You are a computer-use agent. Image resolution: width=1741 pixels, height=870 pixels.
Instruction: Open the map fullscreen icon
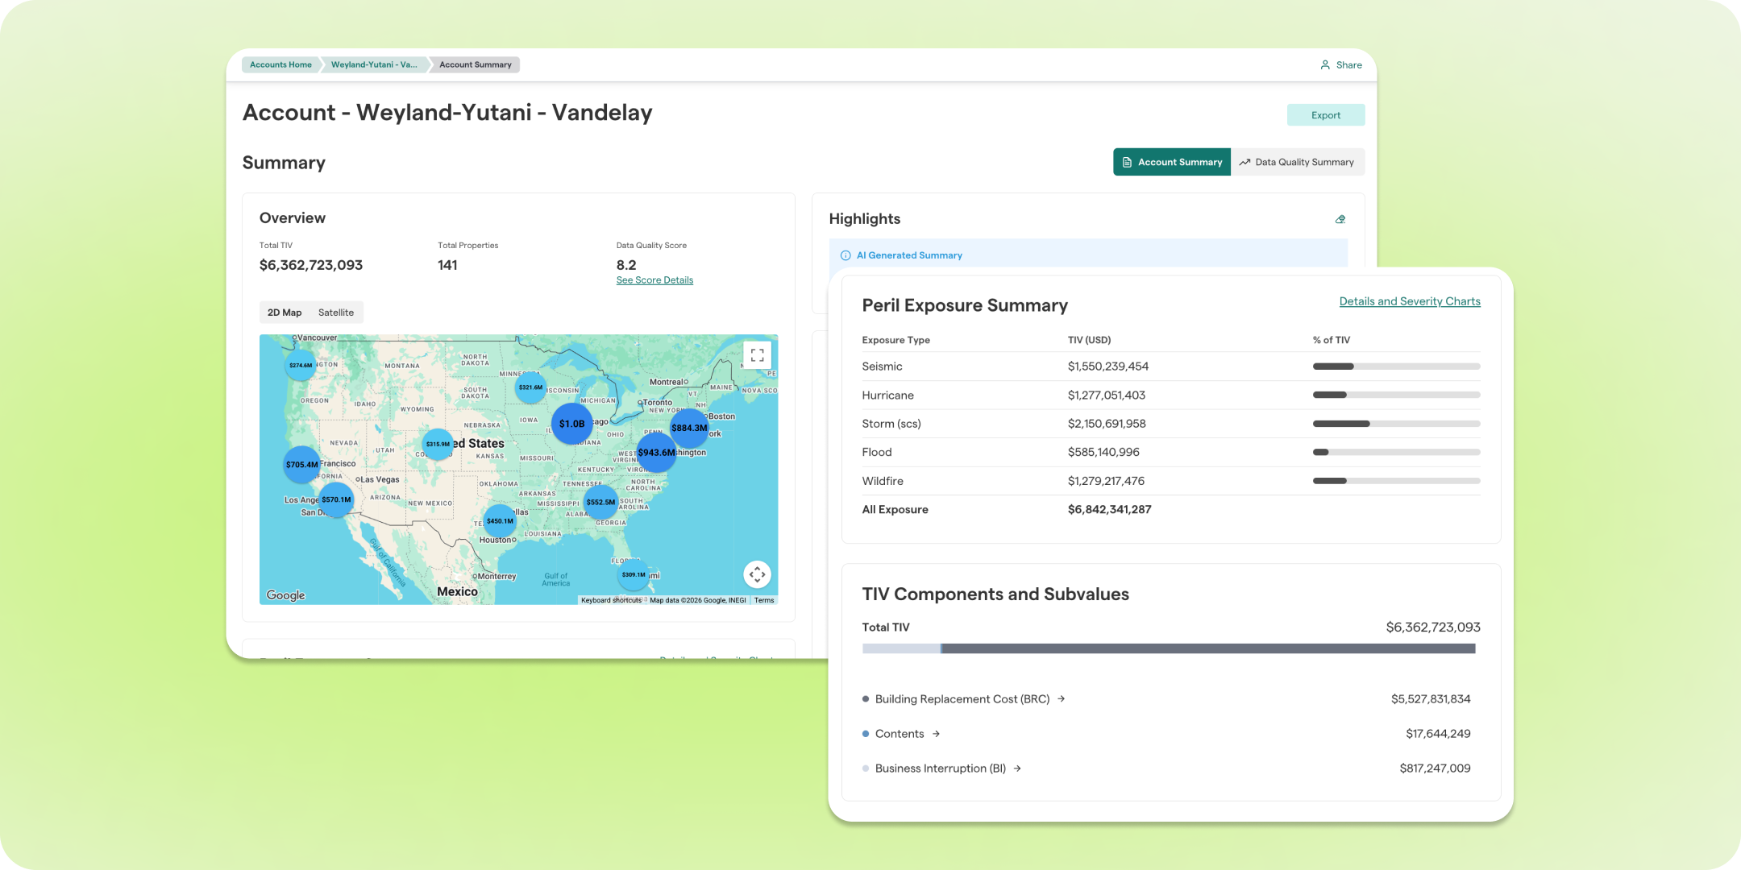coord(757,355)
